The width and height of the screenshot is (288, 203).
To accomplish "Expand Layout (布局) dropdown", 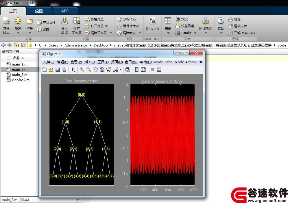I will click(168, 33).
